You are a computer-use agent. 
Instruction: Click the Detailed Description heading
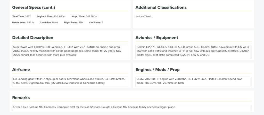pyautogui.click(x=33, y=38)
